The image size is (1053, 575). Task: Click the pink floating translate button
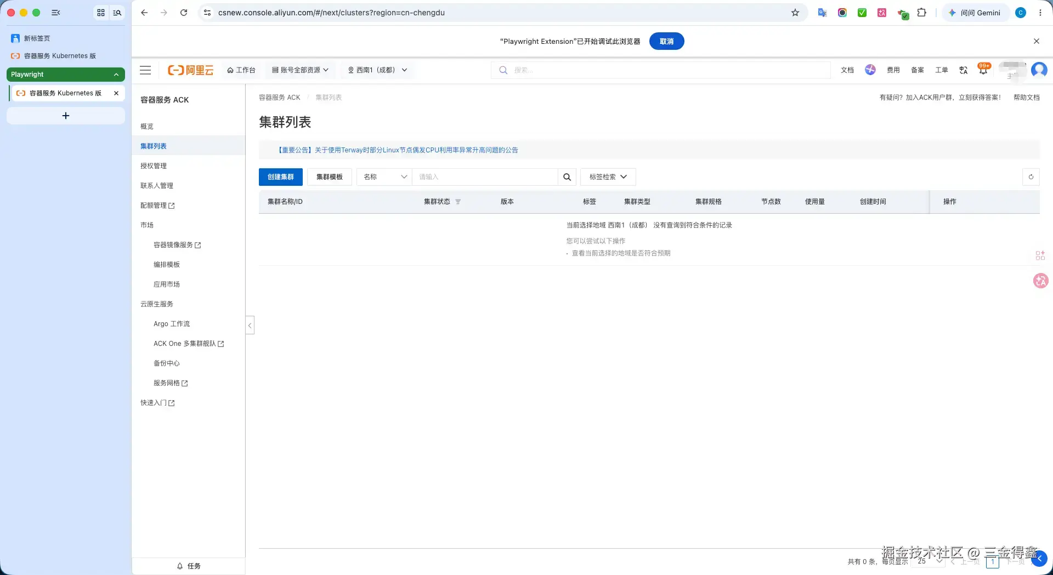point(1040,281)
